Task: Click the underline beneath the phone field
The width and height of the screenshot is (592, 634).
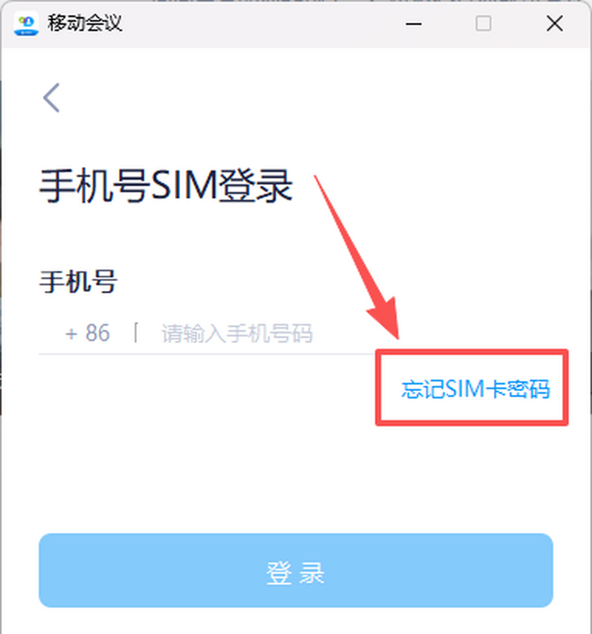Action: point(207,354)
